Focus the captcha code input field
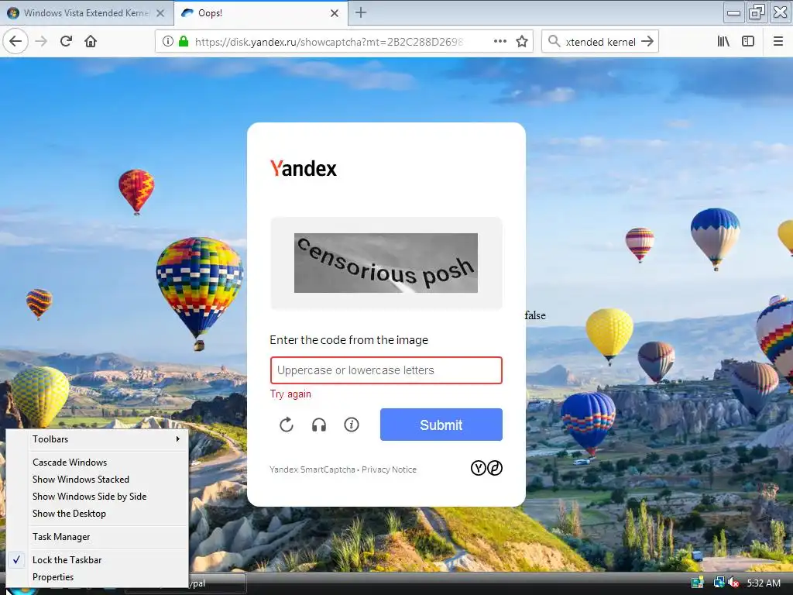The image size is (793, 595). (386, 370)
